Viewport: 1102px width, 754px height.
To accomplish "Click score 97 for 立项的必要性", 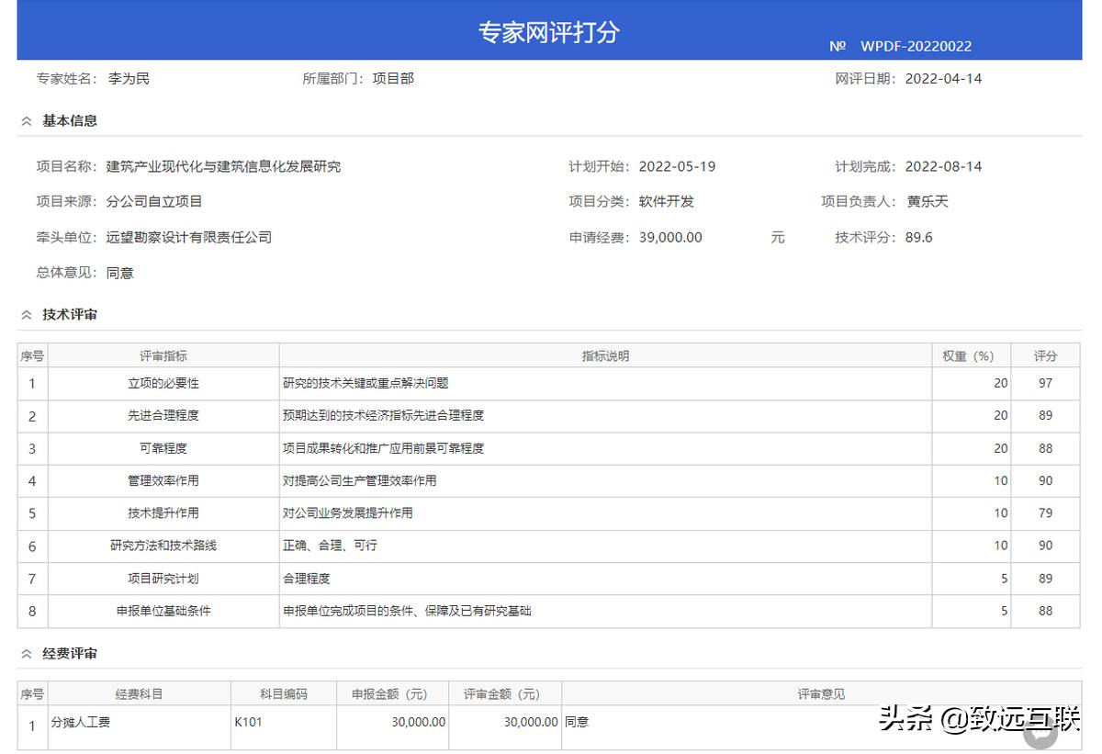I will (1046, 383).
